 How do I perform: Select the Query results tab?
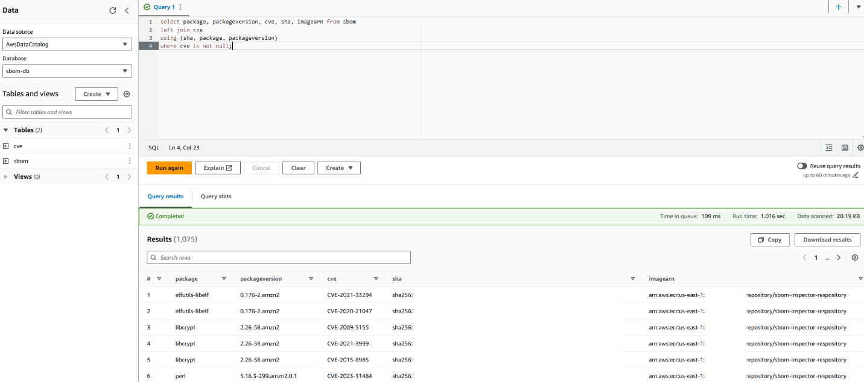(x=165, y=196)
